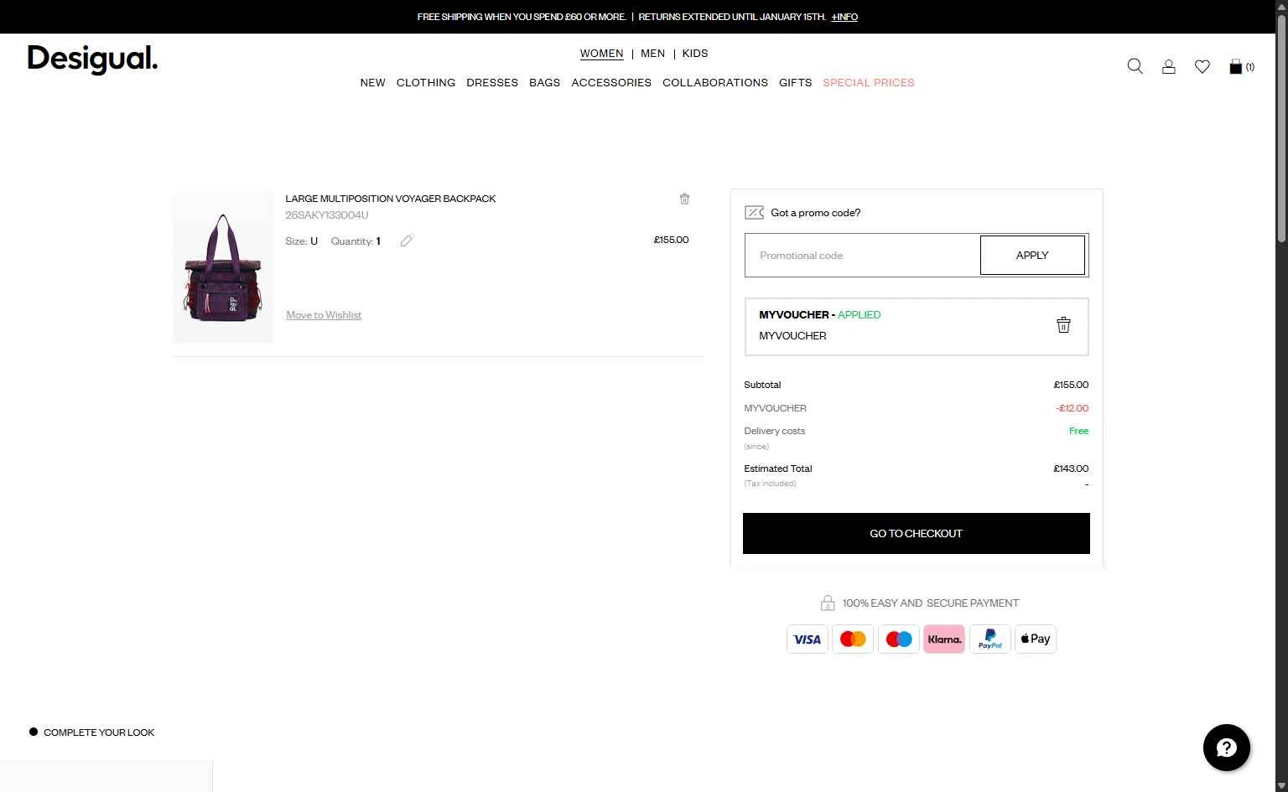Open the GIFTS menu
The height and width of the screenshot is (792, 1288).
click(x=796, y=83)
